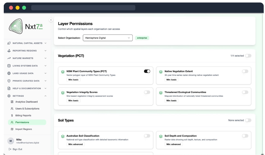
Task: Click the layers icon on Soil Depth and Composition
Action: tap(161, 136)
